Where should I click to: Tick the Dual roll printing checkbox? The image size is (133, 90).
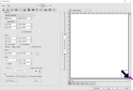(22, 32)
